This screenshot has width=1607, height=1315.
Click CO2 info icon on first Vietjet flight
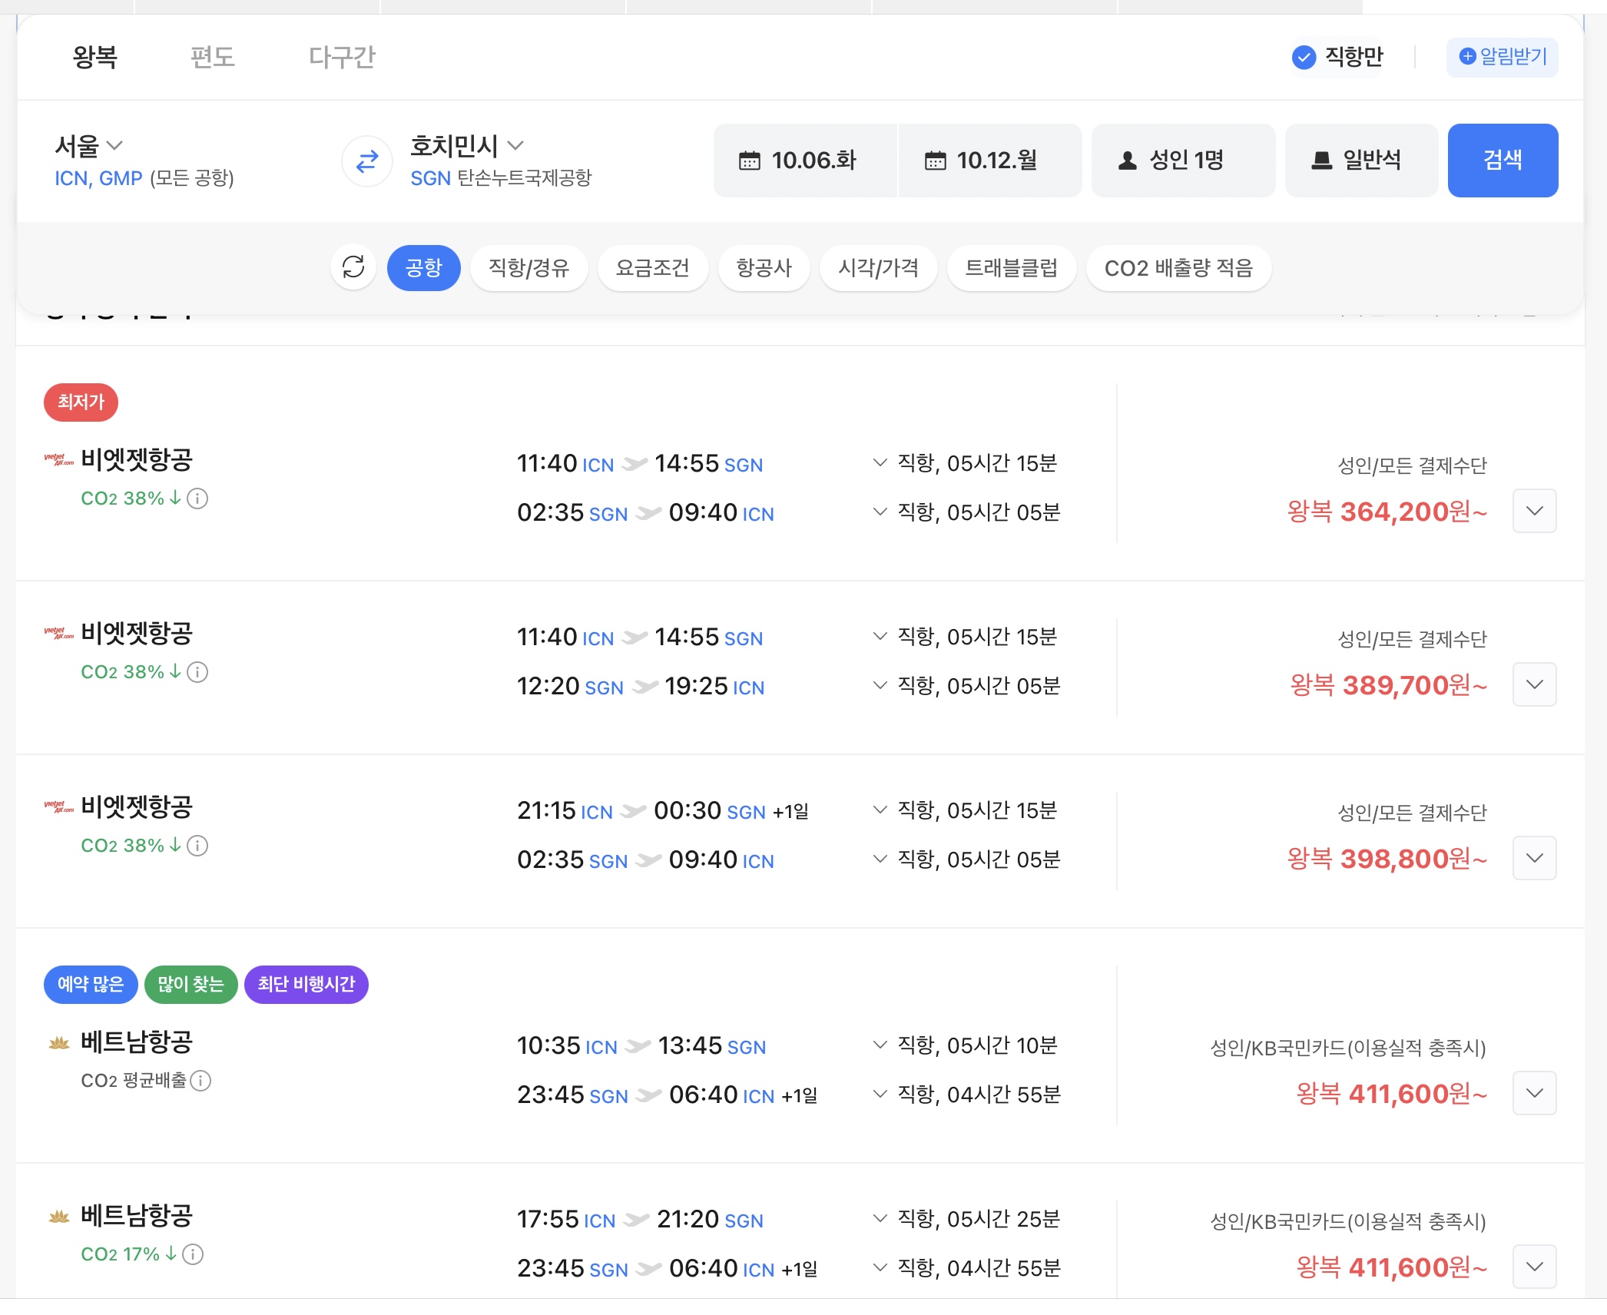(x=197, y=499)
